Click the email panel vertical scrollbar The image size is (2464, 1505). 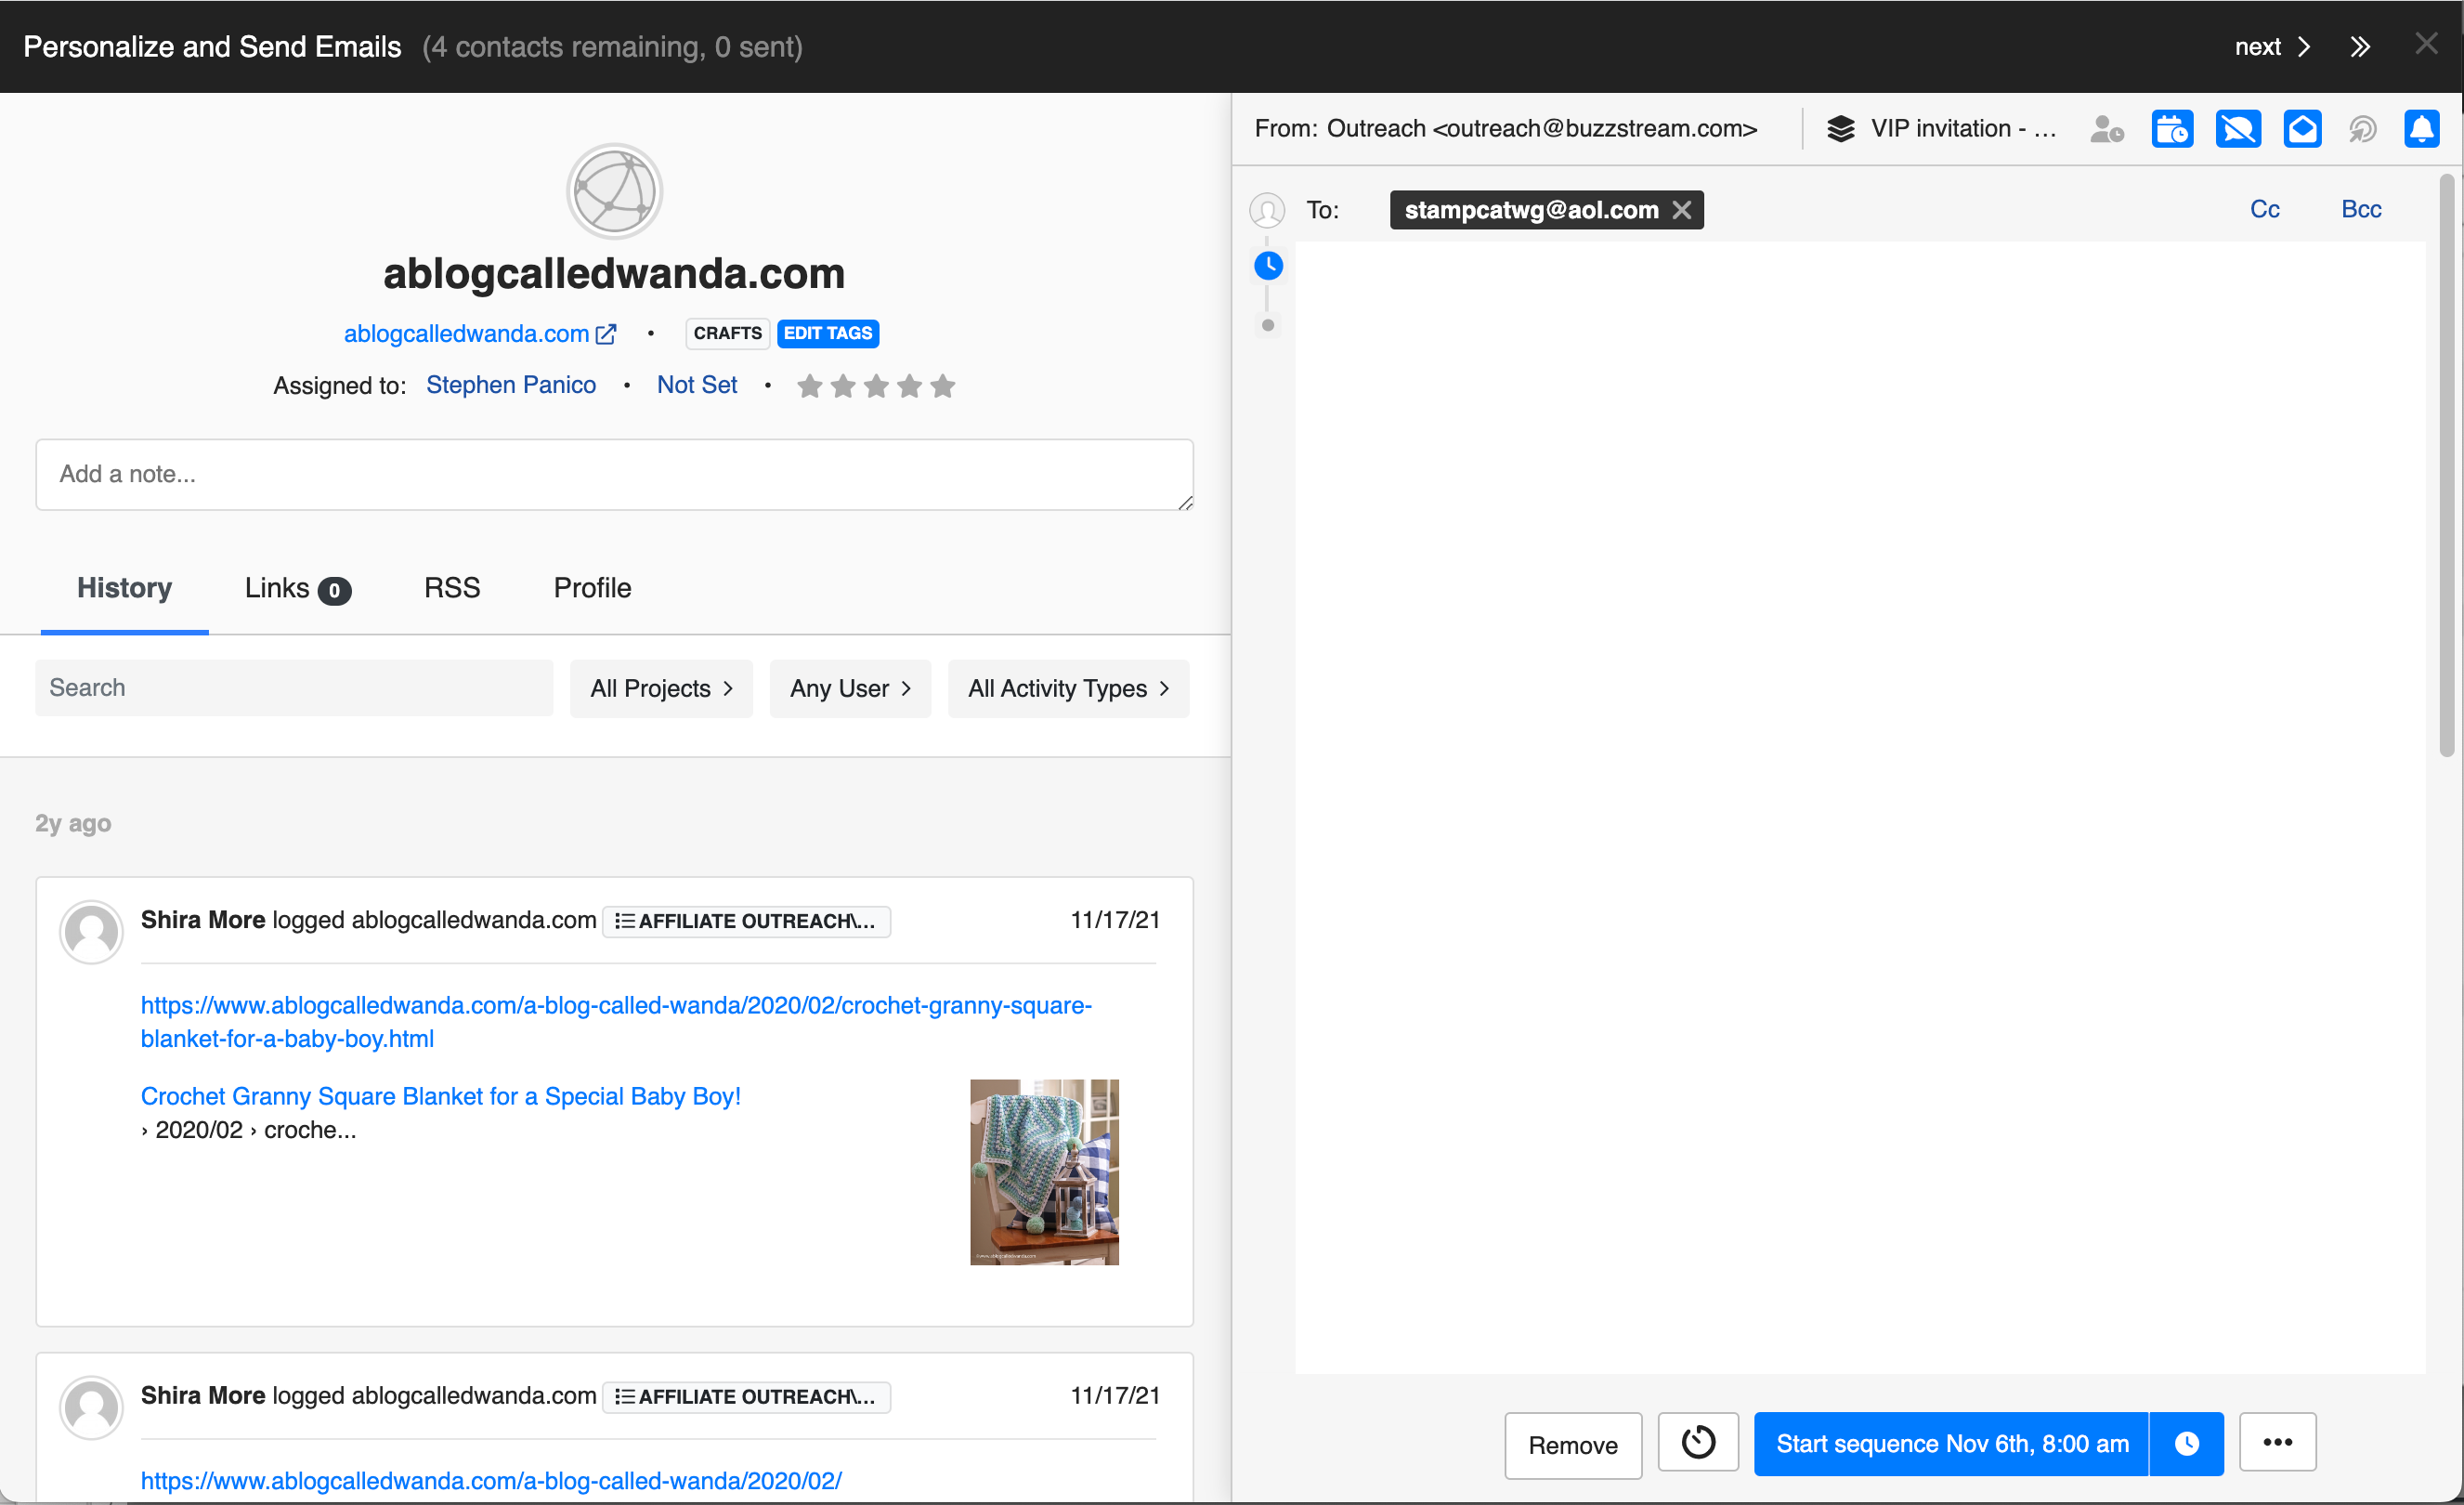coord(2446,465)
